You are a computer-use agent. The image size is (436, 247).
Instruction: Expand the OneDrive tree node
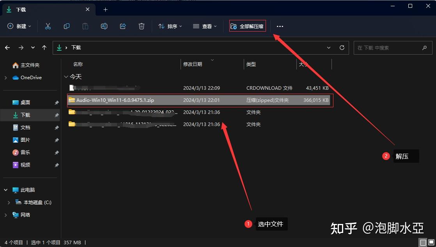point(6,78)
